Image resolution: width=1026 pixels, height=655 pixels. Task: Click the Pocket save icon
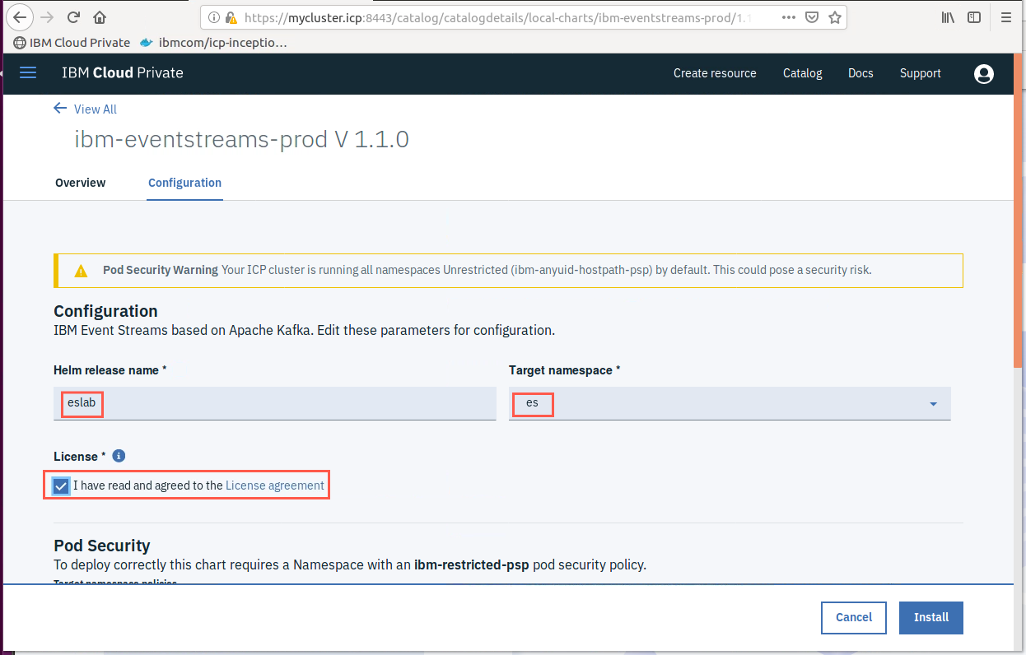(x=812, y=17)
